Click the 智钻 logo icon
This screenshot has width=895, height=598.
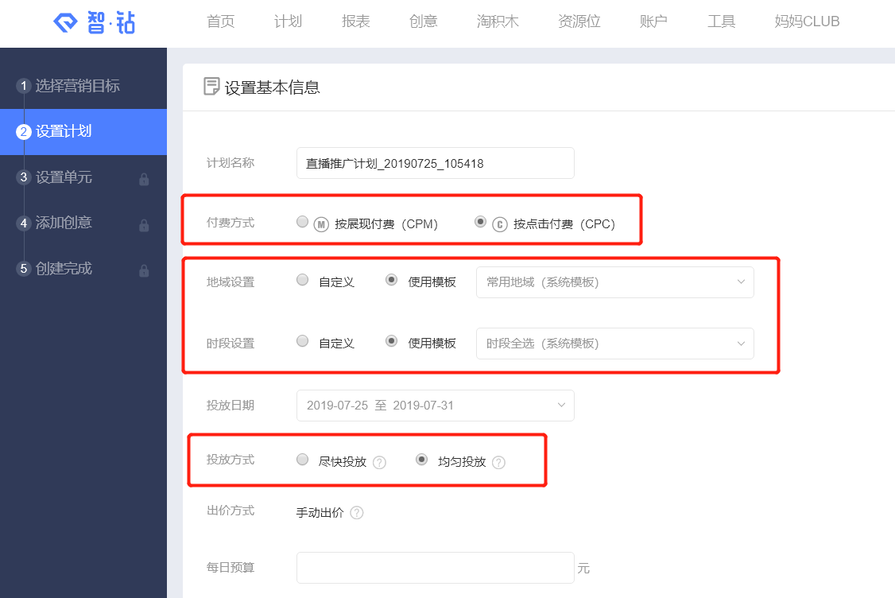66,22
